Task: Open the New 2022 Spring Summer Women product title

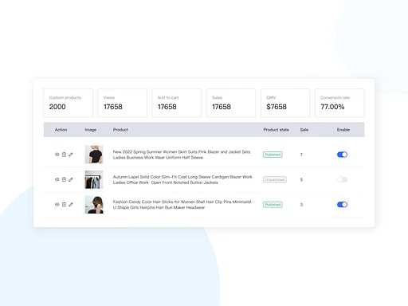Action: click(182, 155)
